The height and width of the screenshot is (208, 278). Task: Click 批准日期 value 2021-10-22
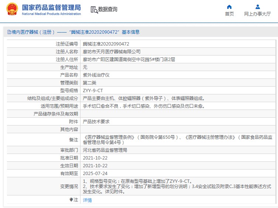[x=95, y=158]
